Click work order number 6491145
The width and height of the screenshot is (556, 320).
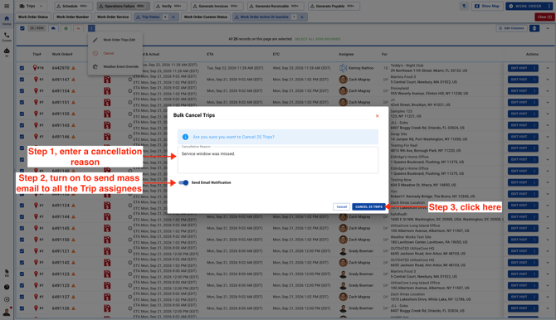point(61,228)
